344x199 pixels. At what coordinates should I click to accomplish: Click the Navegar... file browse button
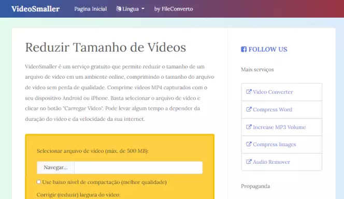tap(56, 167)
